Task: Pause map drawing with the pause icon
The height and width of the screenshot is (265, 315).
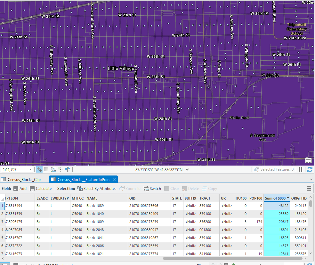Action: click(300, 169)
